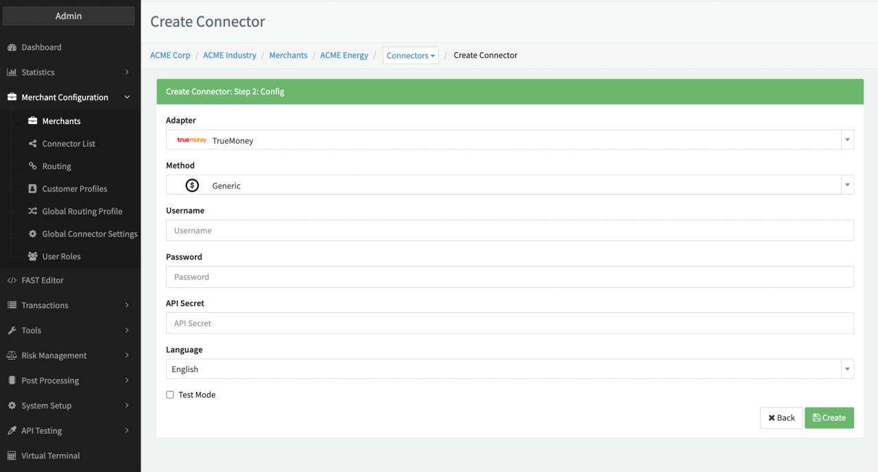Click the Connector List share icon
Viewport: 878px width, 472px height.
32,144
